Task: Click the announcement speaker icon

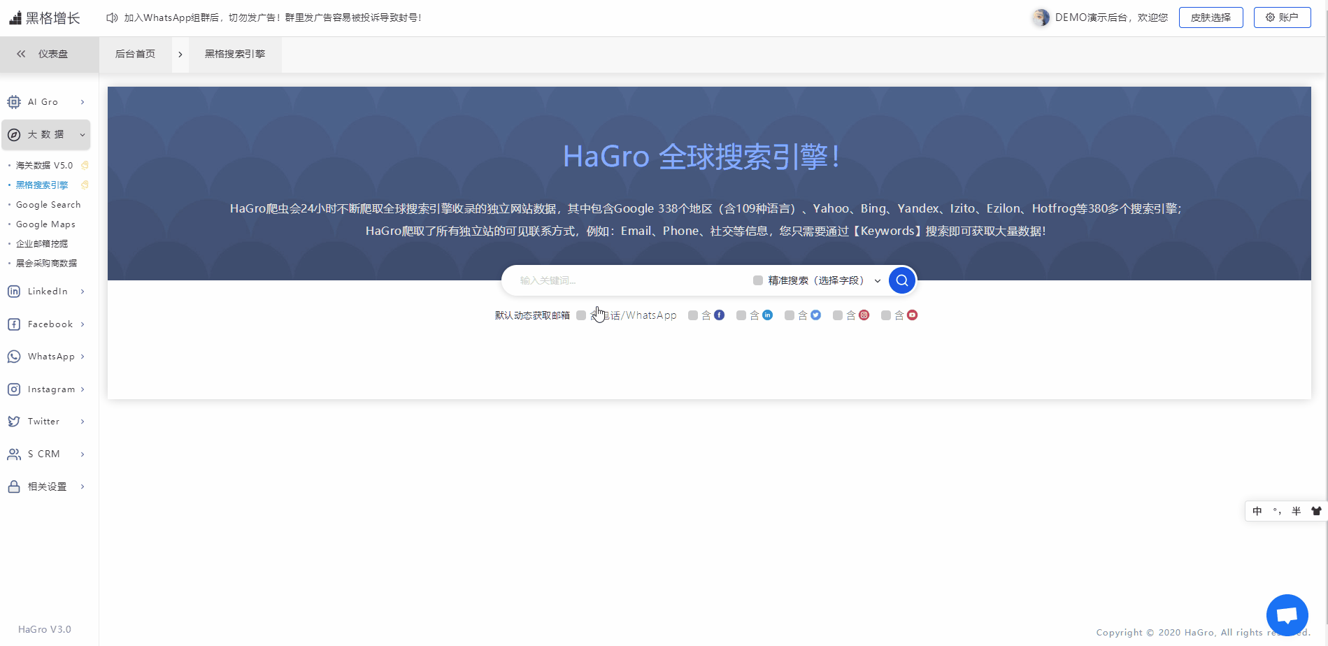Action: [x=112, y=17]
